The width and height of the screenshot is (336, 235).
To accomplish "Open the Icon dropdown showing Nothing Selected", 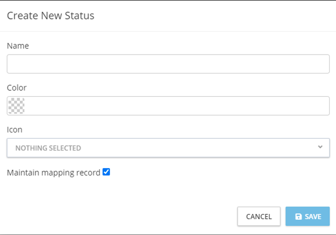I will [x=168, y=148].
